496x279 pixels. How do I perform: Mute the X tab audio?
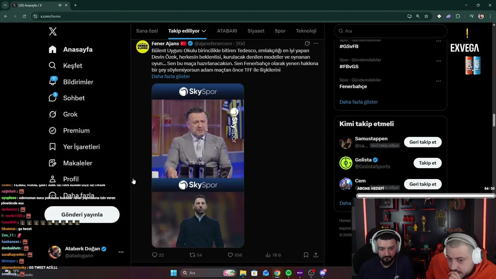[60, 5]
